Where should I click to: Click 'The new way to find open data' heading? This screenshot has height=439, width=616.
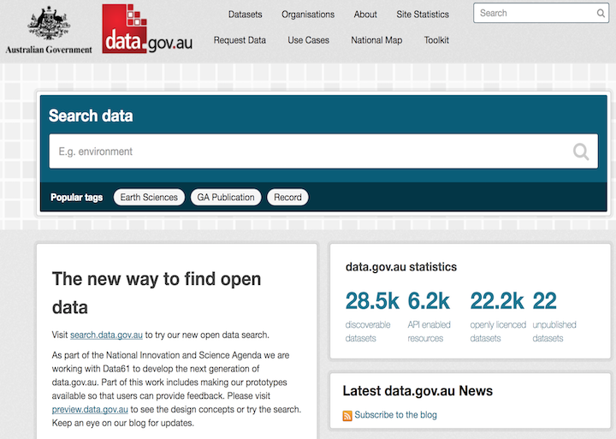tap(157, 293)
